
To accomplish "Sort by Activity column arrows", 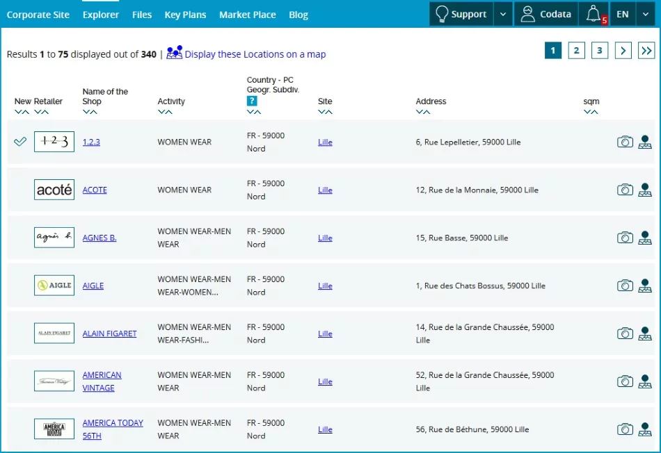I will tap(165, 112).
